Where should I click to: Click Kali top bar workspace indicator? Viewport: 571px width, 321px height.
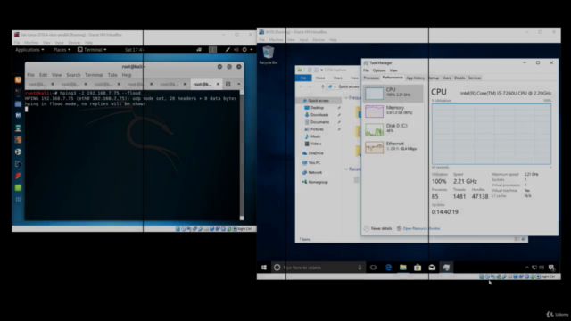coord(212,50)
